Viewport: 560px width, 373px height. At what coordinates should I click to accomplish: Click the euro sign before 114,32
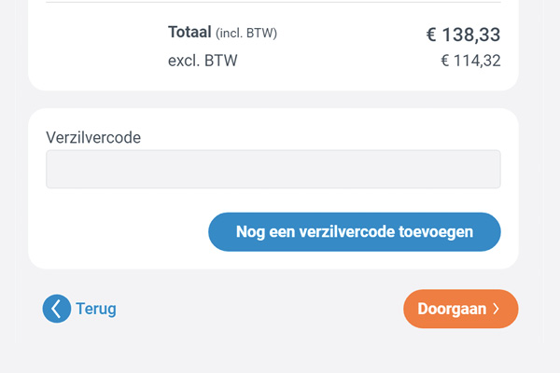(444, 61)
